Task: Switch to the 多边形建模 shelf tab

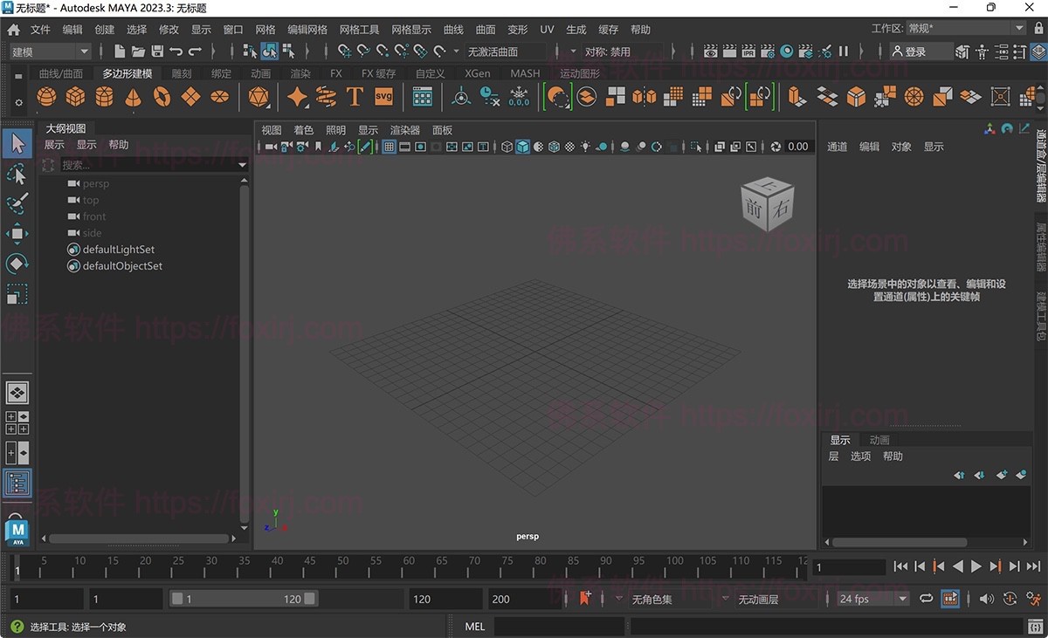Action: pos(128,73)
